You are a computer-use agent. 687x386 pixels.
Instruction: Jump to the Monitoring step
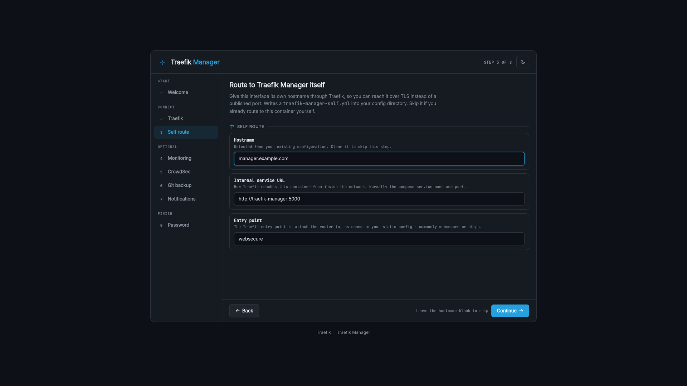pos(186,158)
